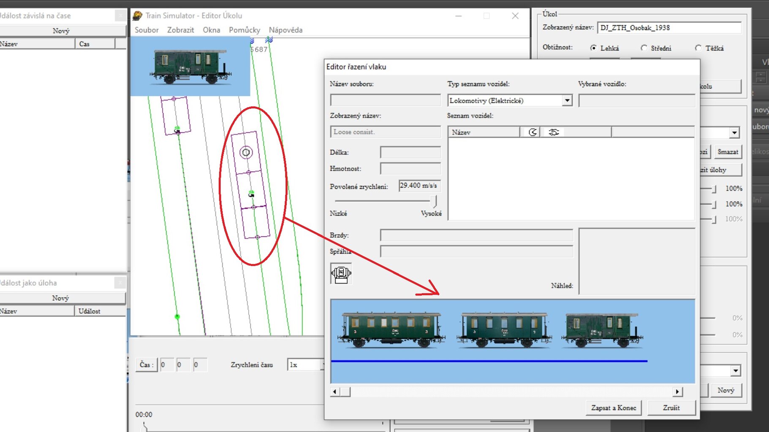Select the Střední difficulty option

point(644,48)
